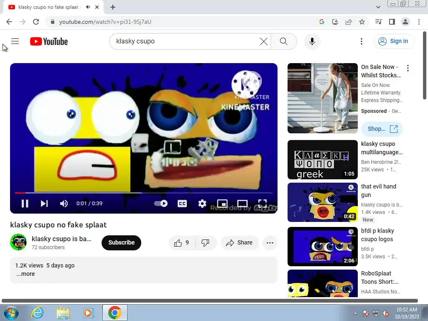Share this page via address bar icon
Screen dimensions: 428x321
pos(349,22)
